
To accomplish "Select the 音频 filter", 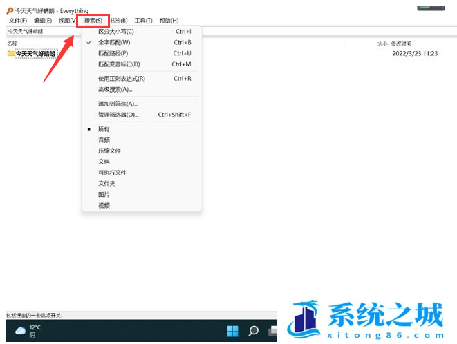I will [x=142, y=140].
